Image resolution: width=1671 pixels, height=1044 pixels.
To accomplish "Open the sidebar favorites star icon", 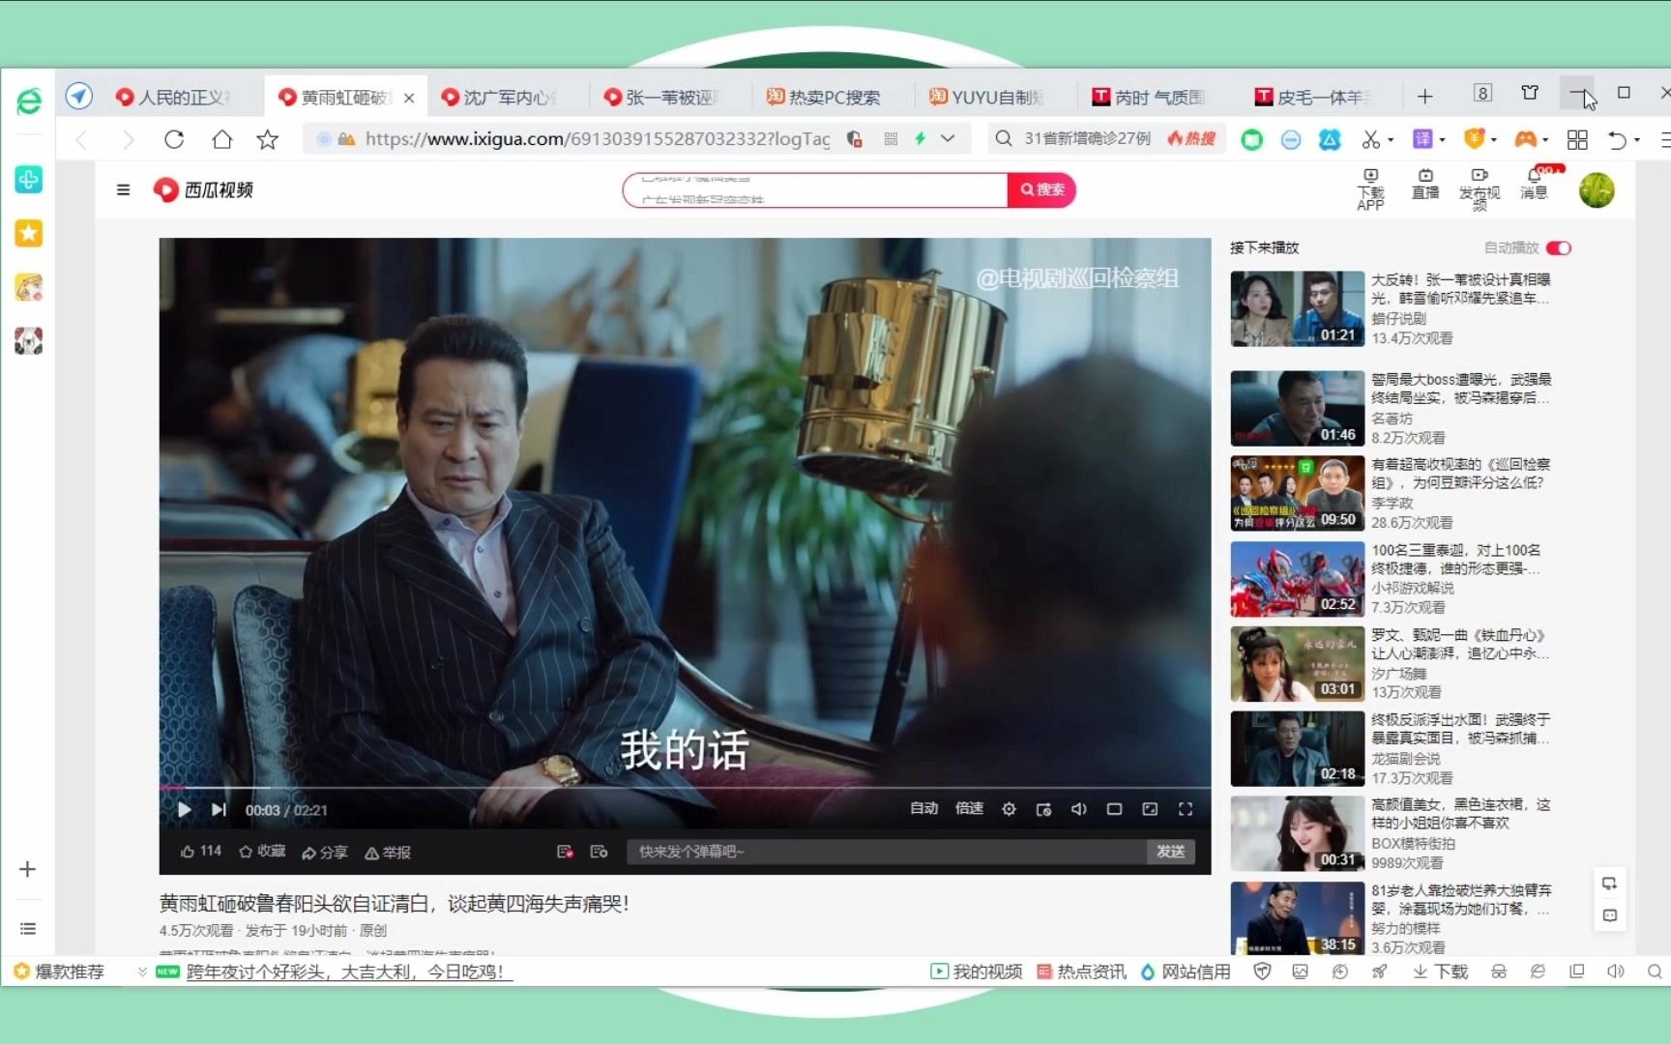I will pos(28,233).
